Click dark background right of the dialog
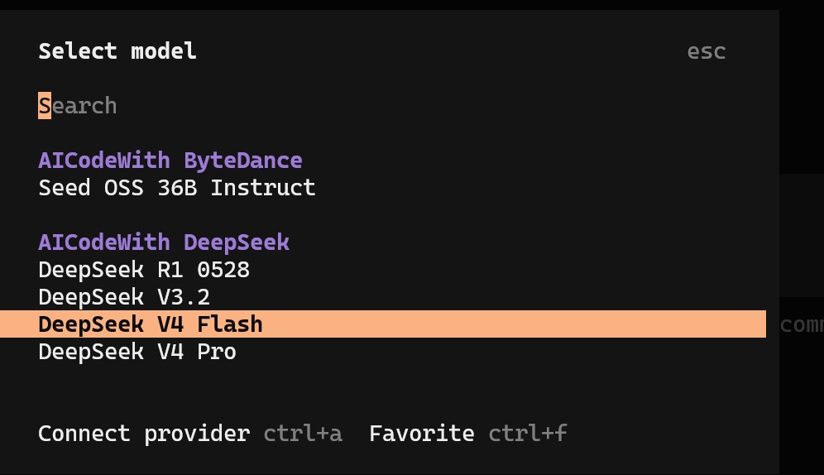Viewport: 824px width, 475px height. point(802,89)
